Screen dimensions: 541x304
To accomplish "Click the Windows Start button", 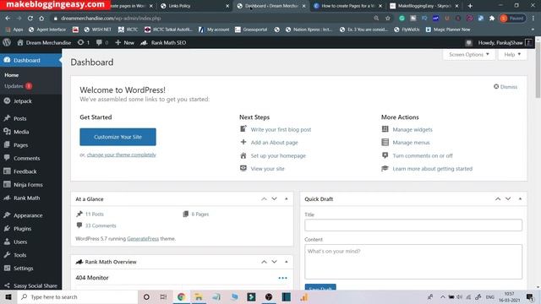I will [8, 296].
